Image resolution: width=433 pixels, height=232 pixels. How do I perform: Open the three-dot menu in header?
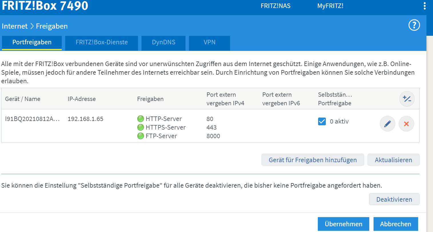(x=425, y=6)
